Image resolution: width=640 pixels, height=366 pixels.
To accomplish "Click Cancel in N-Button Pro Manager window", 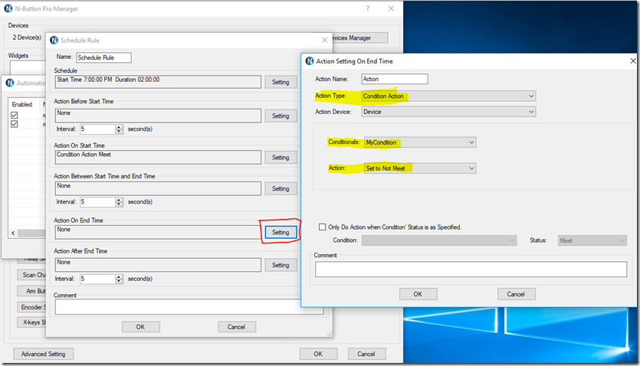I will click(366, 354).
